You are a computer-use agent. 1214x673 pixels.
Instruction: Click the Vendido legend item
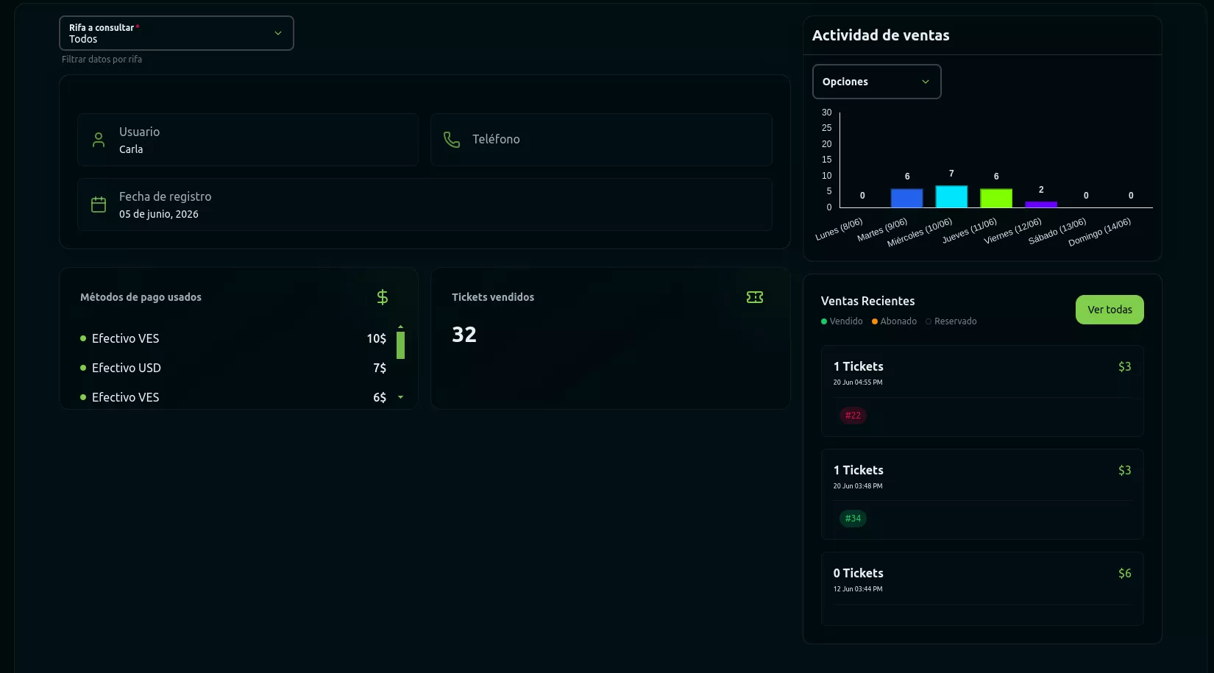click(842, 321)
